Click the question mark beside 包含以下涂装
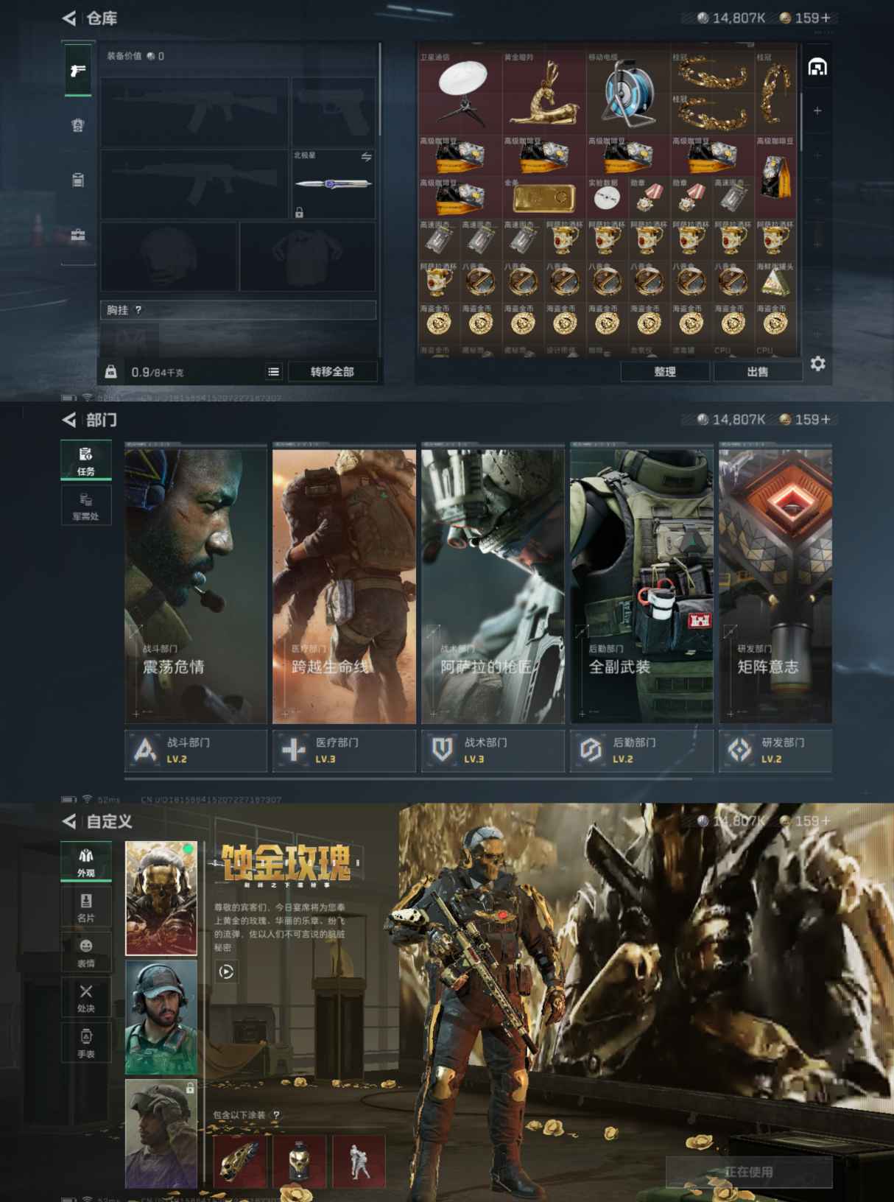The image size is (894, 1202). coord(276,1115)
